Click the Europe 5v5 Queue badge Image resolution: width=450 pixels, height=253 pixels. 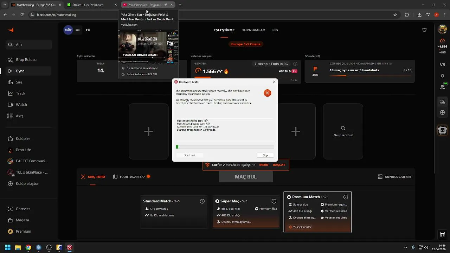click(246, 44)
